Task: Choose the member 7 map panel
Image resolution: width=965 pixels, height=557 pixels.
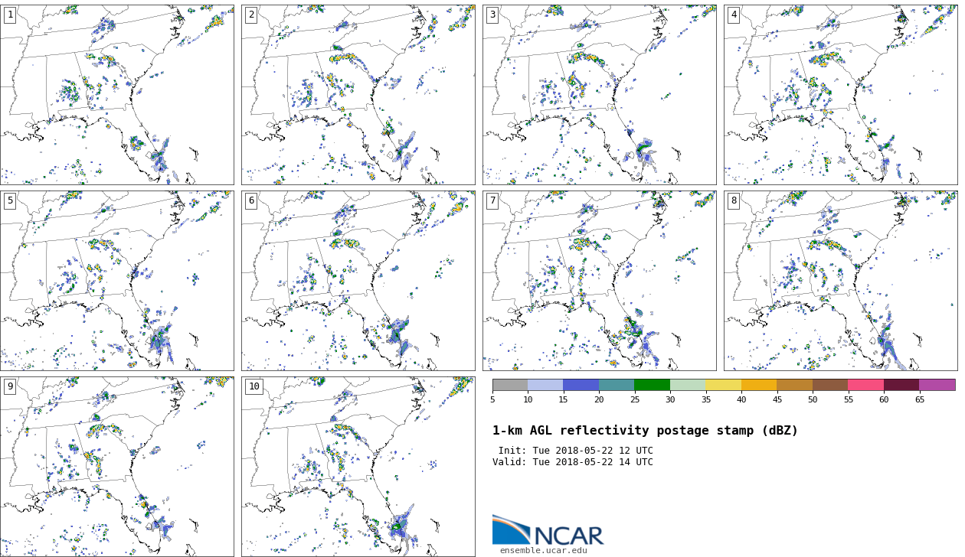Action: 599,281
